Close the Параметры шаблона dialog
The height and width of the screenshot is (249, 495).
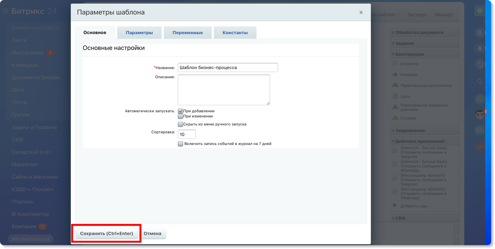tap(361, 12)
